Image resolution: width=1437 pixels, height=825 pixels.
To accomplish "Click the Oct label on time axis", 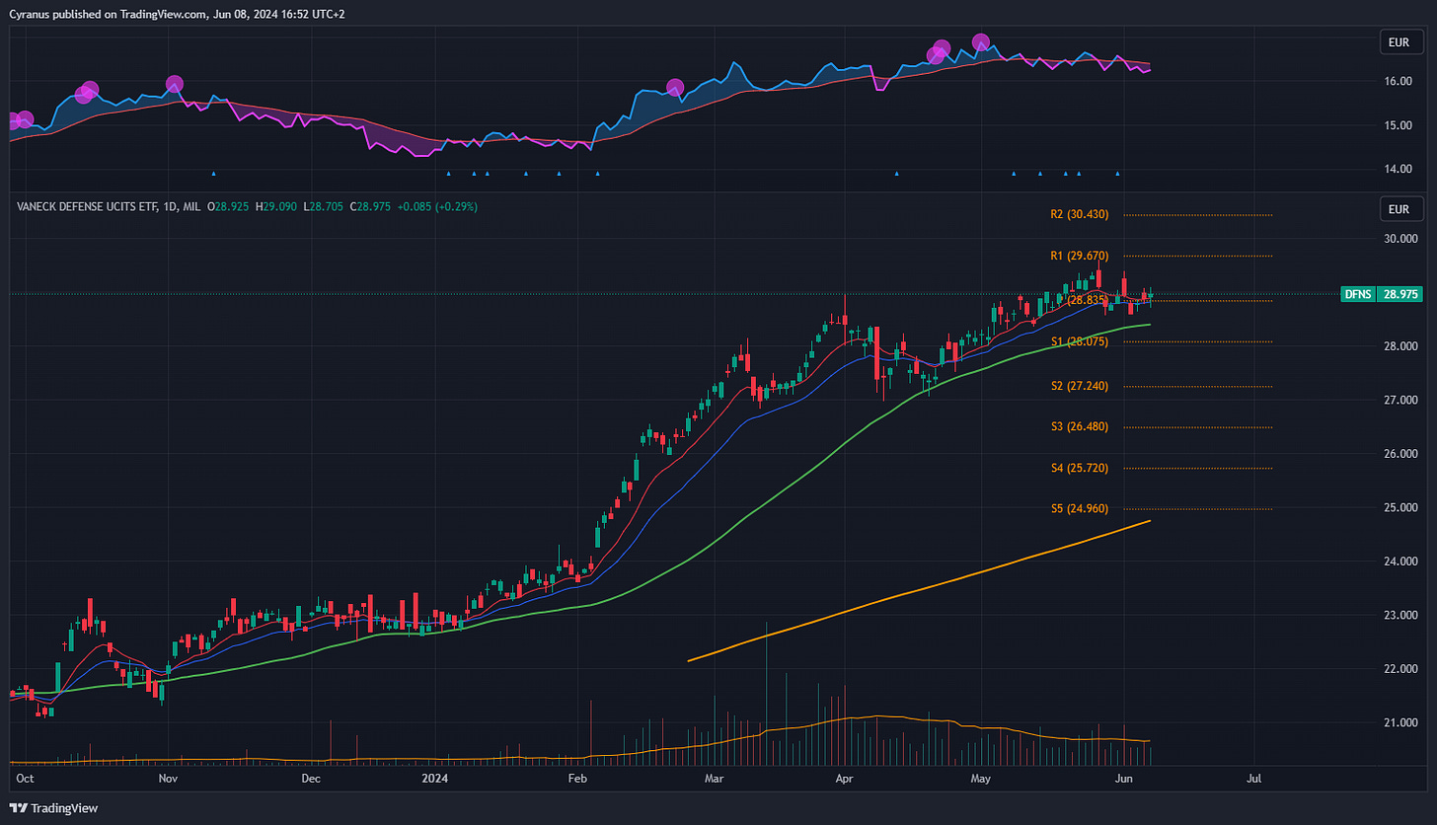I will [26, 778].
